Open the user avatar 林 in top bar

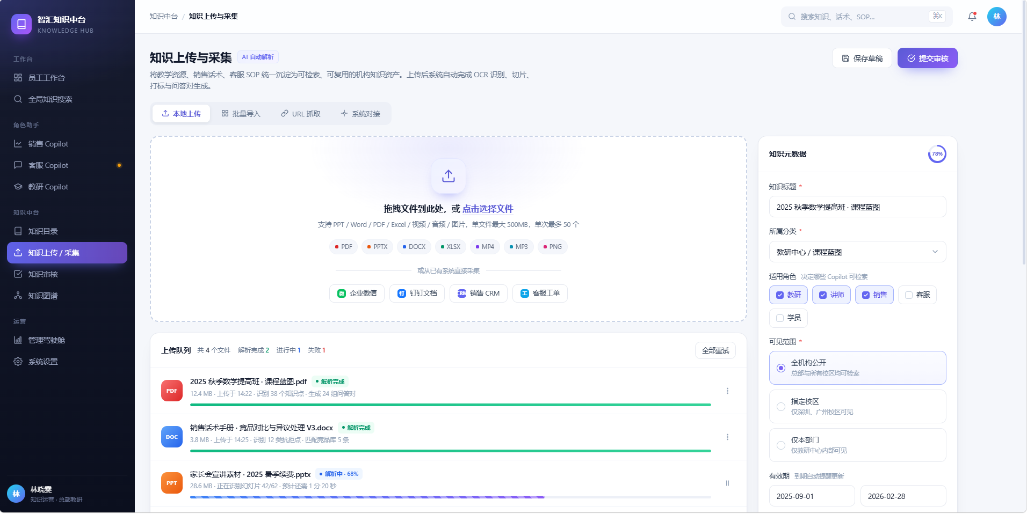click(996, 17)
